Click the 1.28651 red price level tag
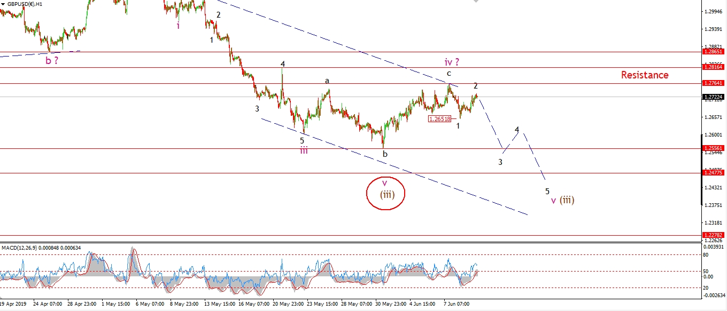The width and height of the screenshot is (727, 311). pyautogui.click(x=714, y=52)
